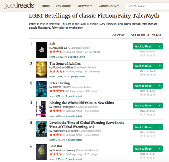Open The Song of Achilles cover image
The image size is (169, 162).
coord(41,70)
